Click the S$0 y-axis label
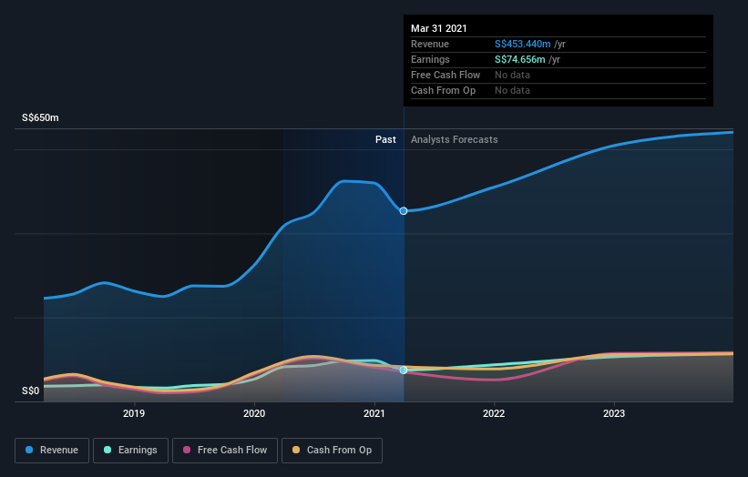The height and width of the screenshot is (477, 748). (31, 391)
